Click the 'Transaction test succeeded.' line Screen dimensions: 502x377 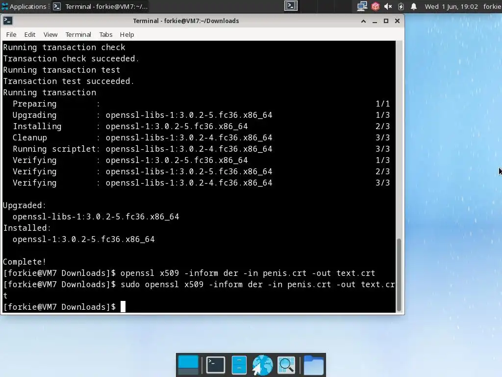[x=69, y=81]
